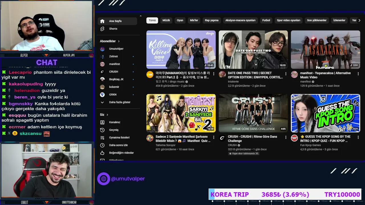
Task: Play Guess the Kpop Song Intro thumbnail
Action: point(325,113)
